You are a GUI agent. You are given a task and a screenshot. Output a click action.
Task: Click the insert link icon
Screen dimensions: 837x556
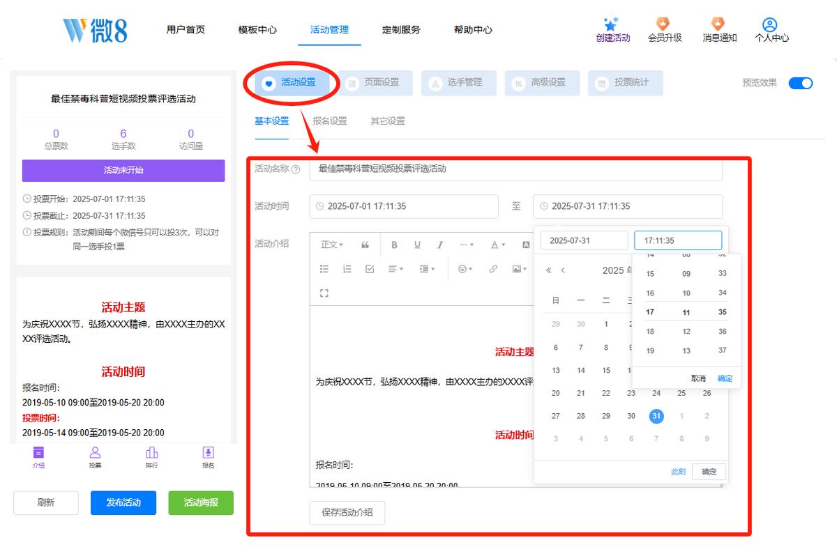tap(493, 269)
